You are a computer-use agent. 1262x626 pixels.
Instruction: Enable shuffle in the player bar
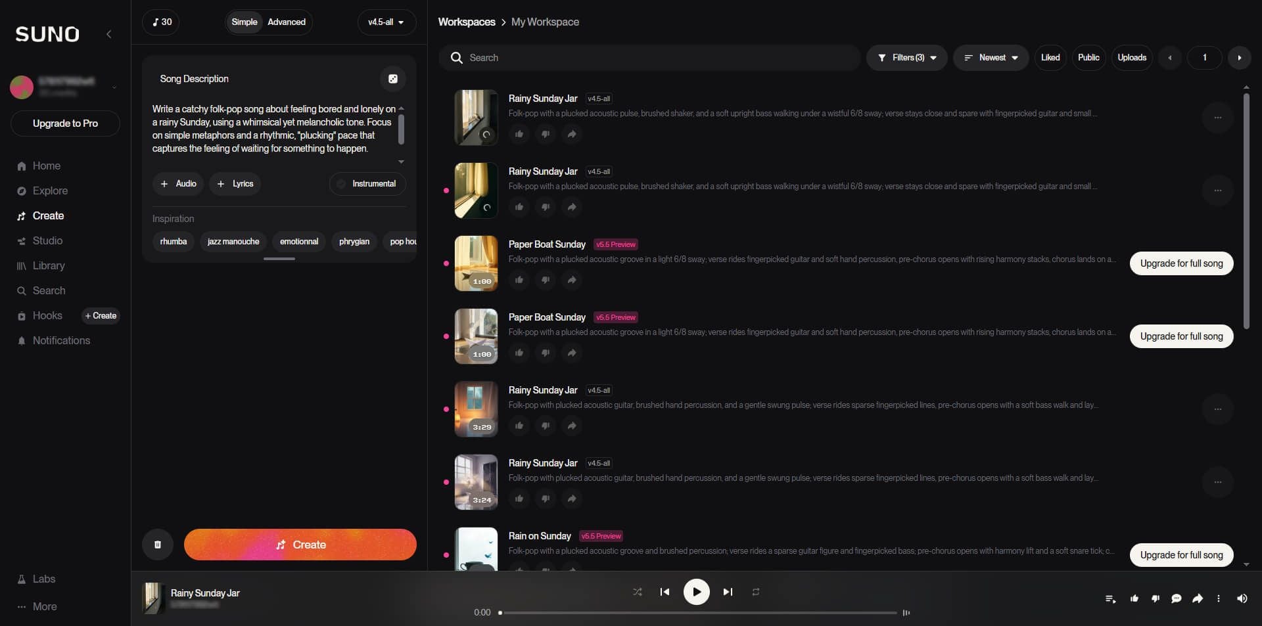(x=638, y=592)
